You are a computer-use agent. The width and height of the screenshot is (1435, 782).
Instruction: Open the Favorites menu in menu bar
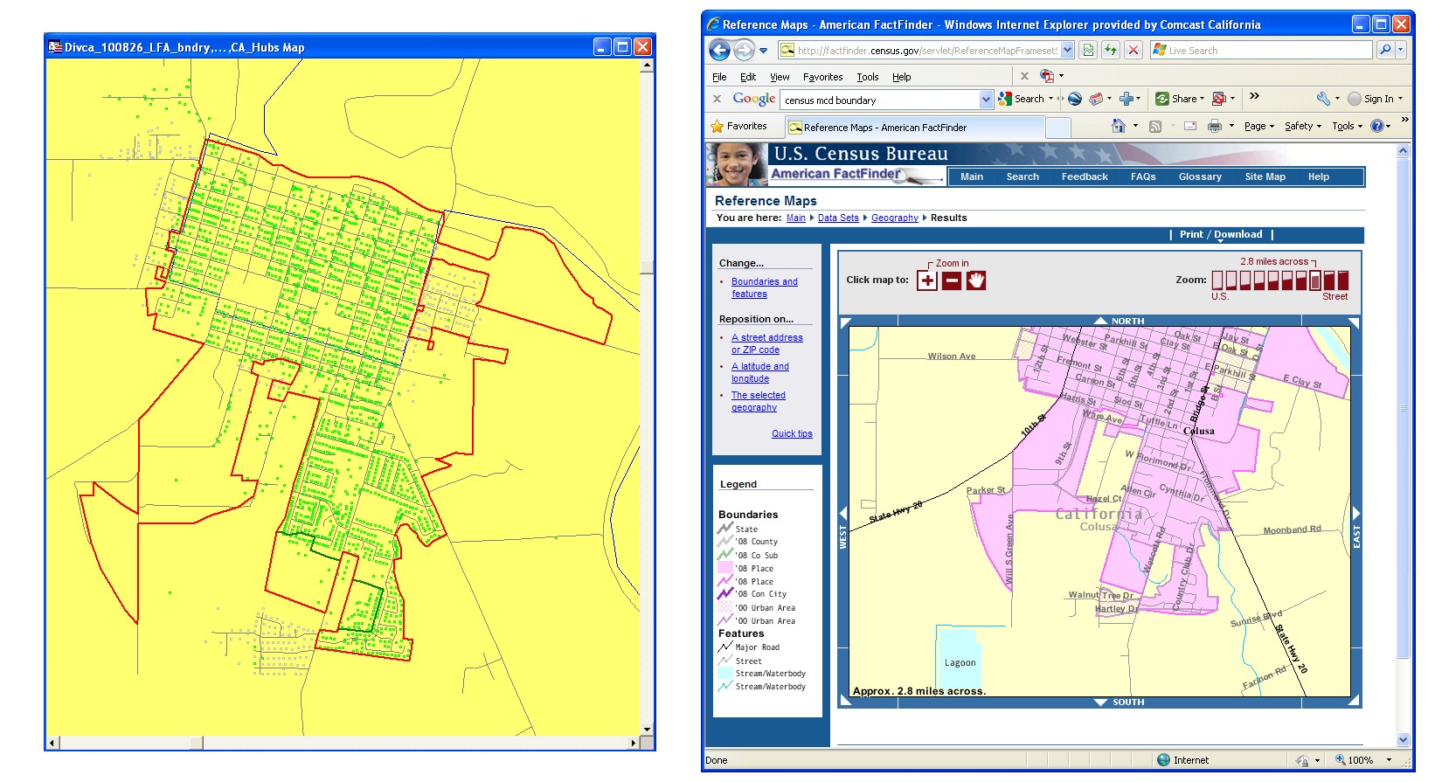[822, 77]
